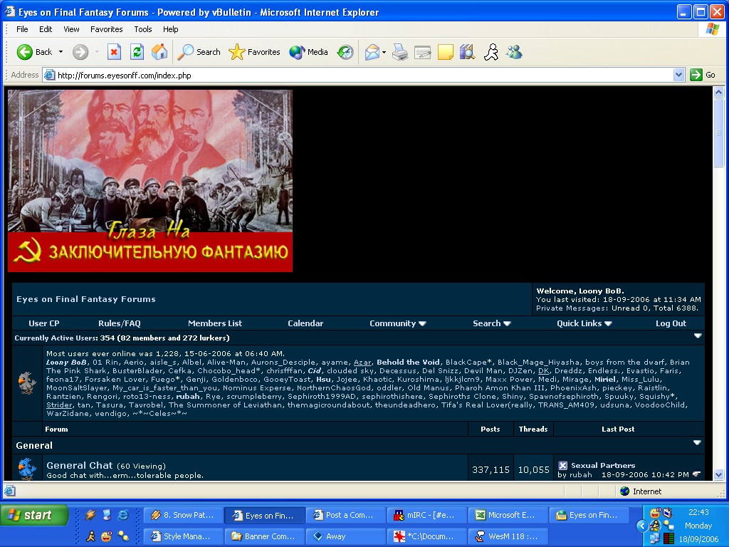Switch to Microsoft Excel taskbar window
This screenshot has width=729, height=547.
(507, 516)
